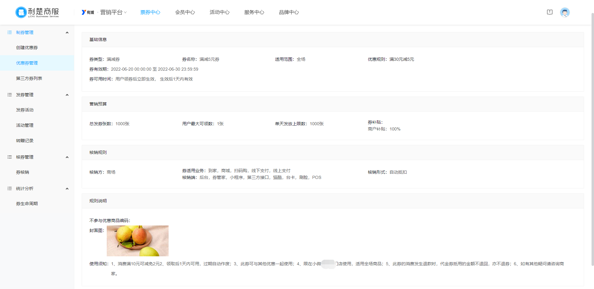Image resolution: width=594 pixels, height=289 pixels.
Task: Click the 基础信息 section header
Action: tap(333, 39)
